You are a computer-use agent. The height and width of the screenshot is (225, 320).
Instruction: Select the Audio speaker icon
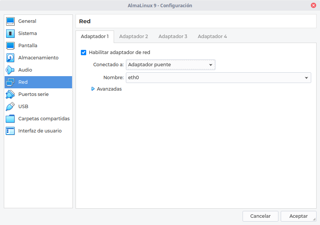[10, 70]
